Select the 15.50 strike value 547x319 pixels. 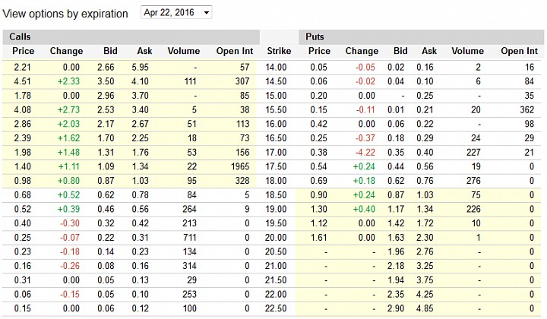276,110
